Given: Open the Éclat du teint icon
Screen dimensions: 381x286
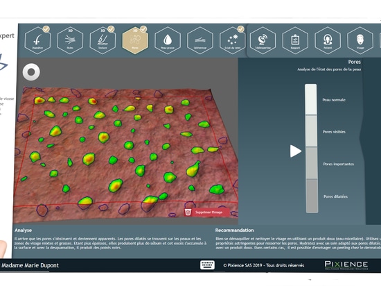Looking at the screenshot, I should pos(233,41).
